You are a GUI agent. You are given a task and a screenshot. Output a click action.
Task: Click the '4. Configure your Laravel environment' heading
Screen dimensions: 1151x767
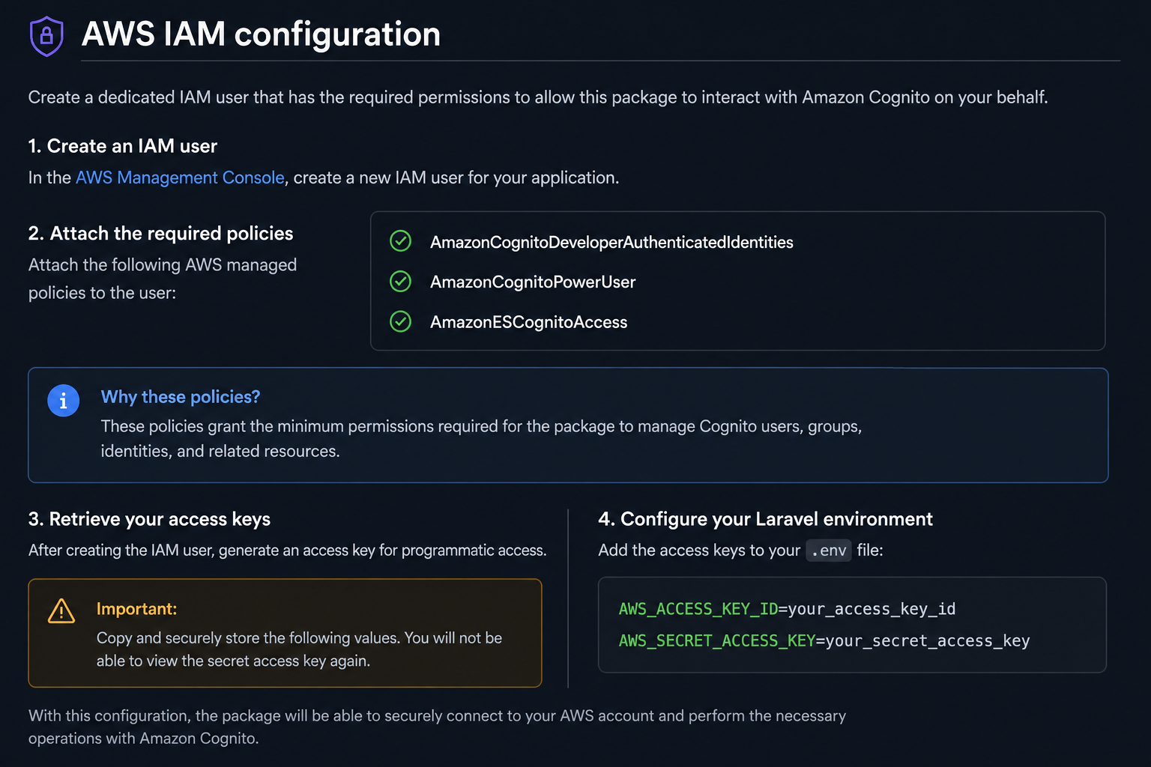pos(765,519)
